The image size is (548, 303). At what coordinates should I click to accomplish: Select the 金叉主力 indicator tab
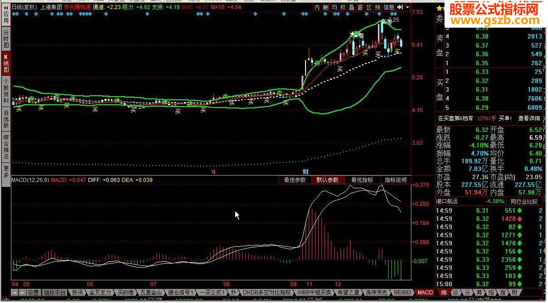click(100, 293)
